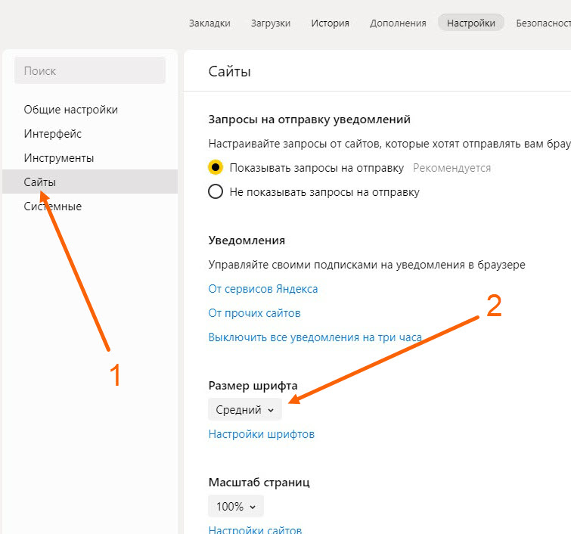The width and height of the screenshot is (571, 534).
Task: Select Системные in the sidebar
Action: 52,206
